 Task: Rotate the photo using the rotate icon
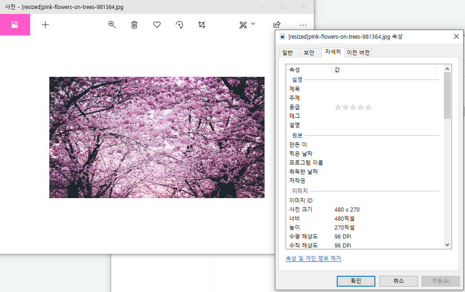coord(179,25)
